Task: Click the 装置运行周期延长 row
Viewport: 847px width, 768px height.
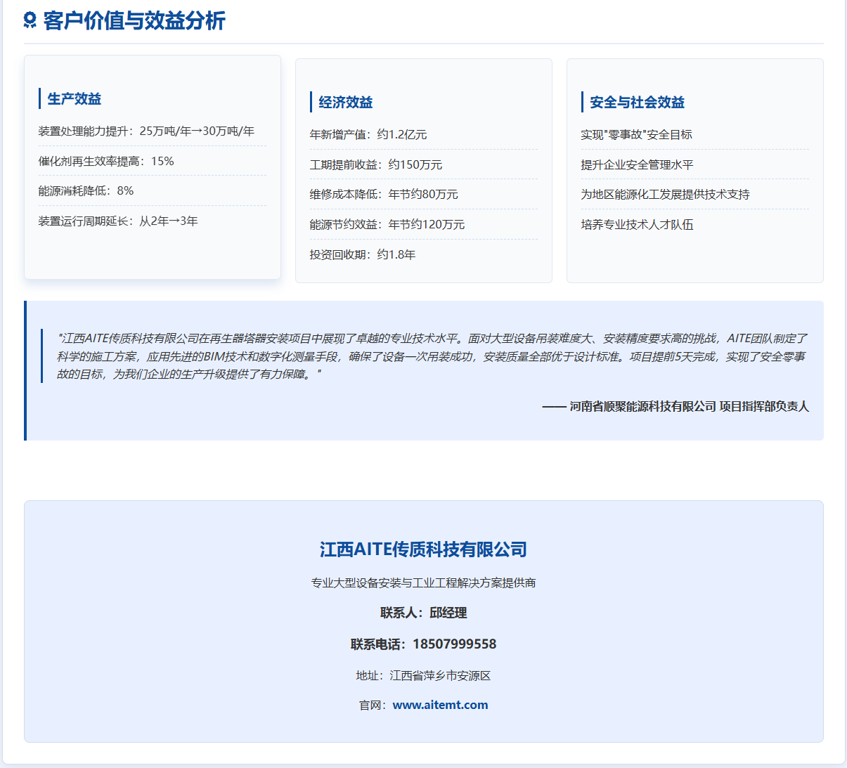Action: point(118,221)
